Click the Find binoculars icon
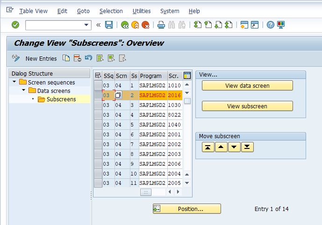This screenshot has height=225, width=322. tap(172, 25)
